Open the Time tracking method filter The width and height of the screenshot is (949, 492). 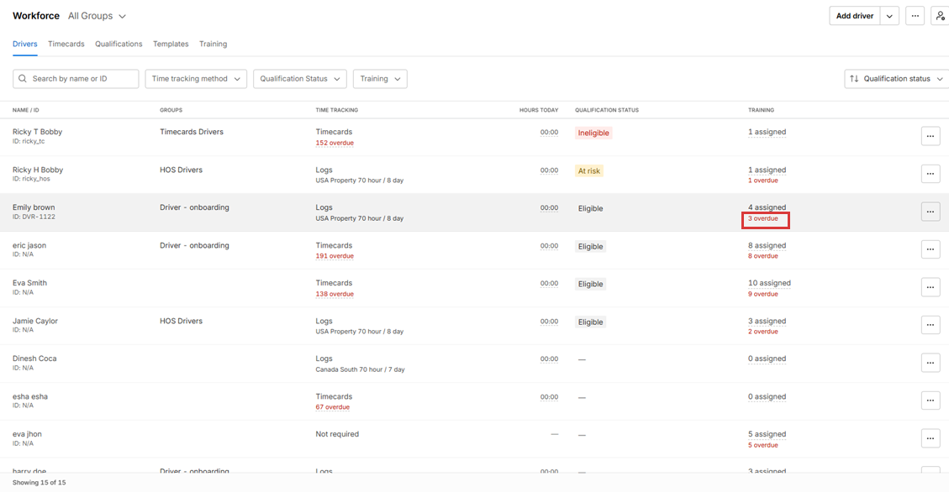pyautogui.click(x=196, y=79)
